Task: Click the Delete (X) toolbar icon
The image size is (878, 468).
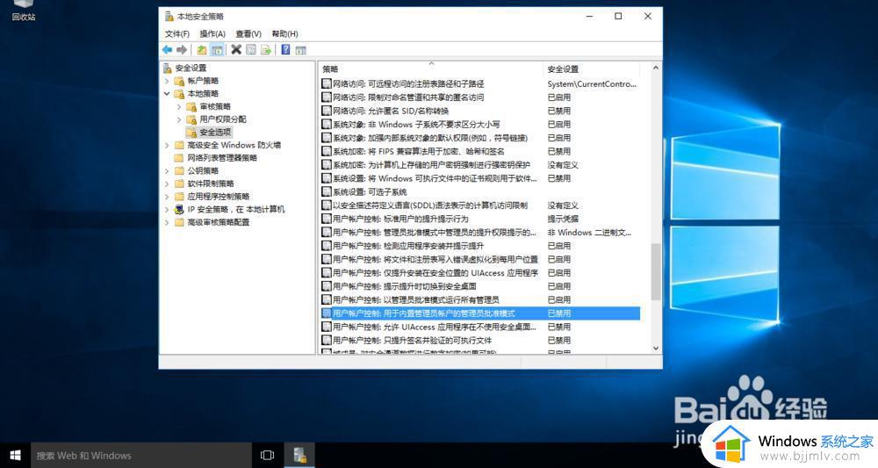Action: pyautogui.click(x=236, y=50)
